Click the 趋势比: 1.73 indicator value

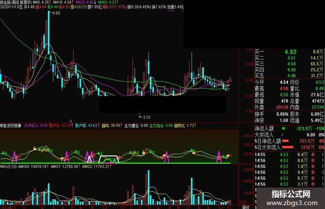pos(185,126)
